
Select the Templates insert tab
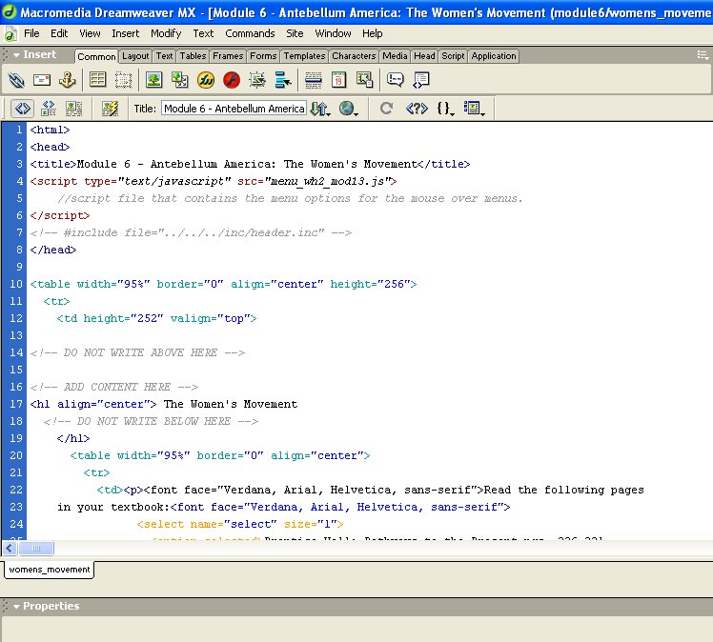(304, 56)
